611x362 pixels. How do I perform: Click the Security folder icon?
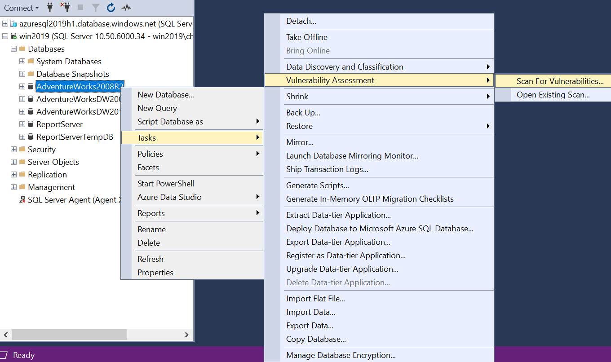tap(22, 149)
